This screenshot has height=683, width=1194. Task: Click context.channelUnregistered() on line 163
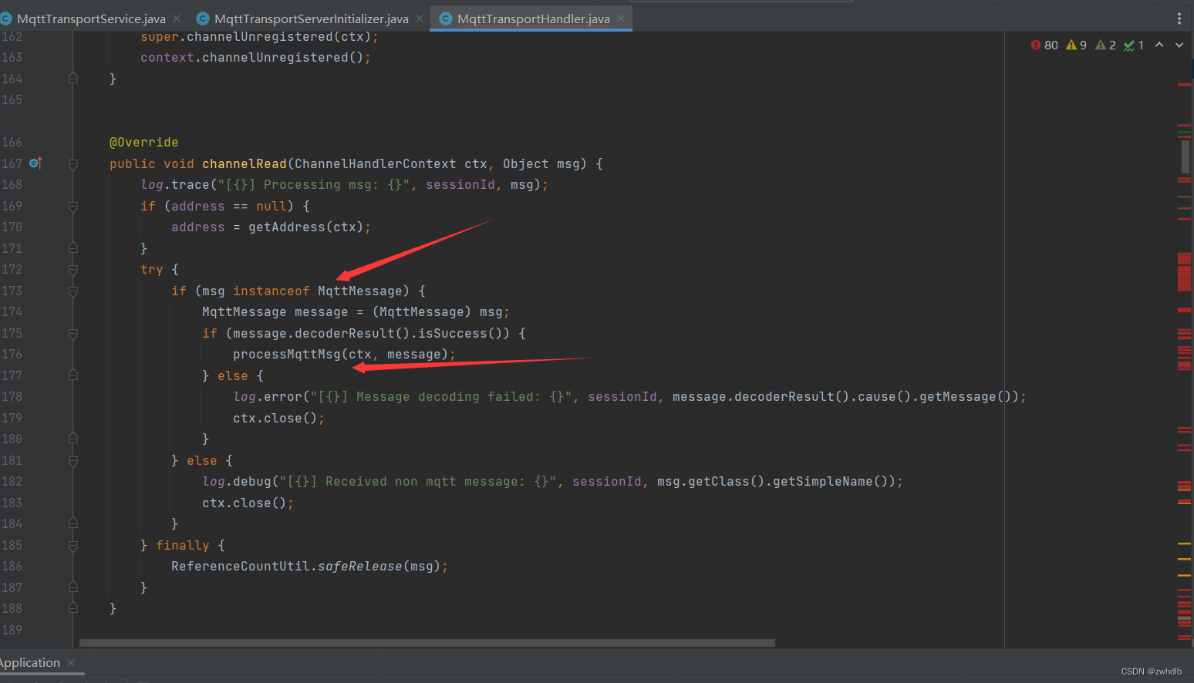coord(251,58)
